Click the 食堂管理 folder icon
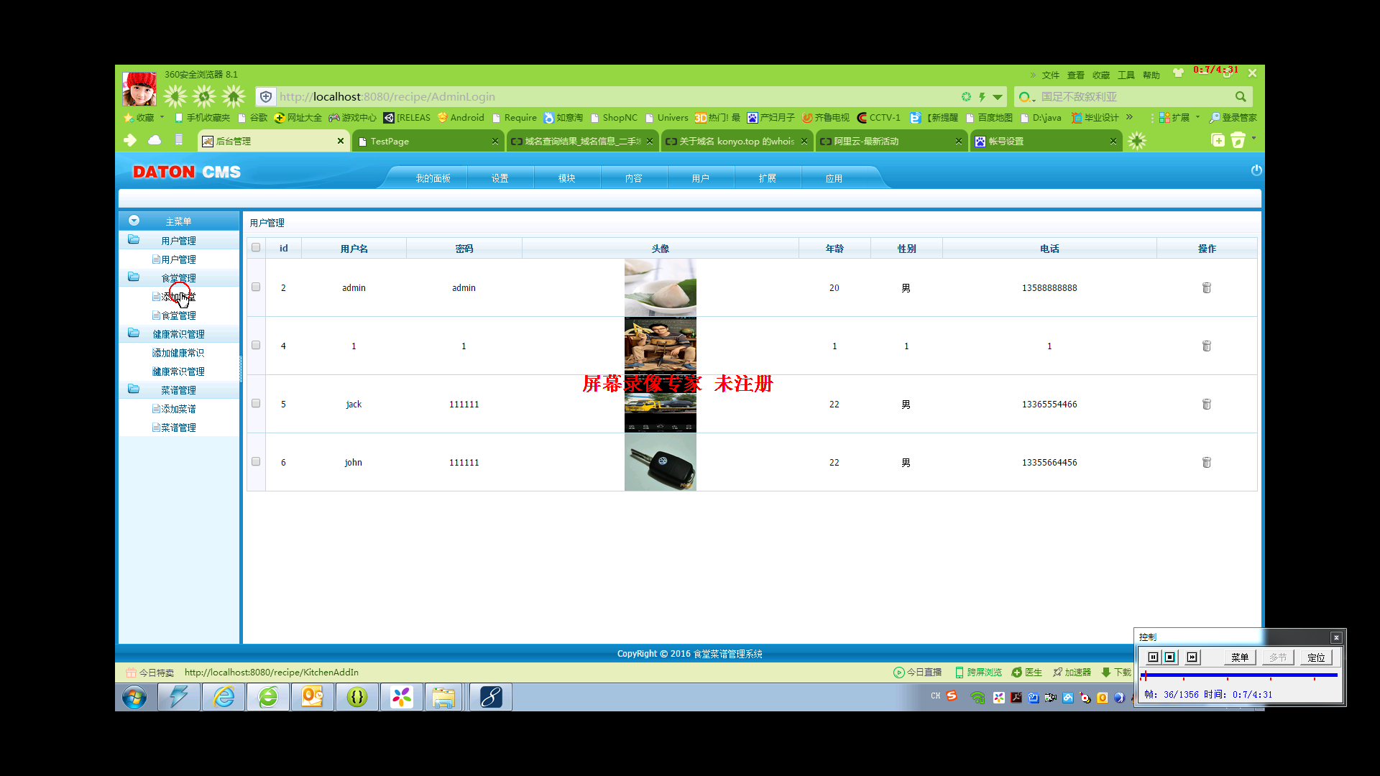 click(x=134, y=277)
